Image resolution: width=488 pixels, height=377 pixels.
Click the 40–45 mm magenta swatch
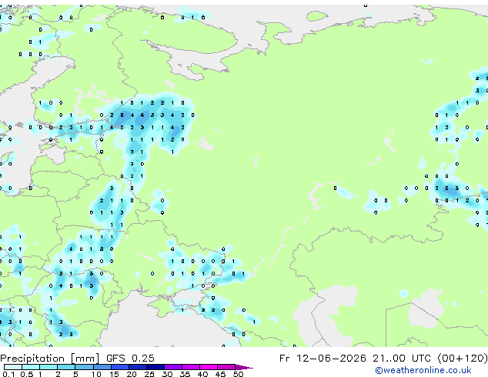(x=209, y=367)
